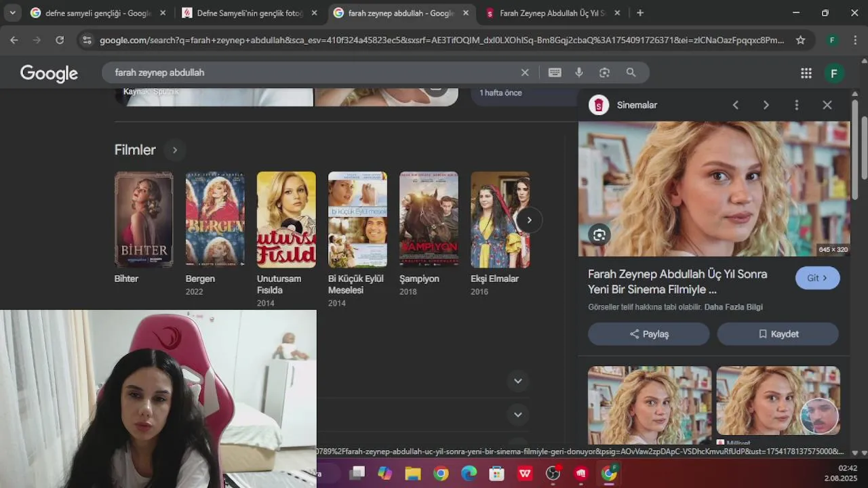Click the address bar URL
The width and height of the screenshot is (868, 488).
pos(441,40)
